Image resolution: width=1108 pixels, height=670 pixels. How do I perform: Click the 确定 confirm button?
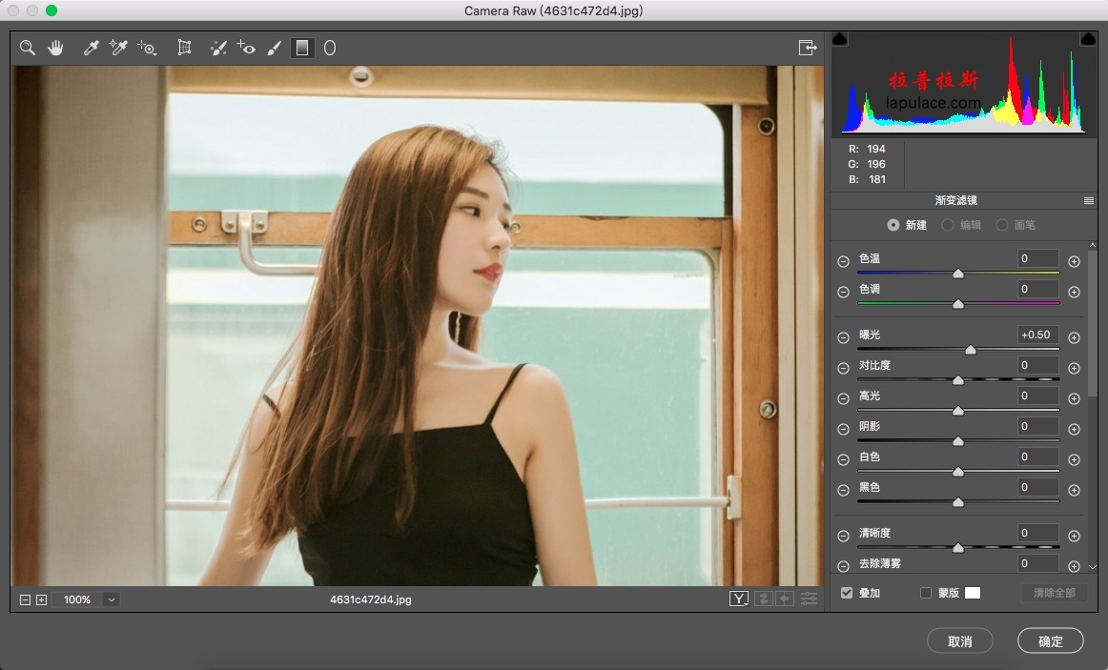[1050, 641]
